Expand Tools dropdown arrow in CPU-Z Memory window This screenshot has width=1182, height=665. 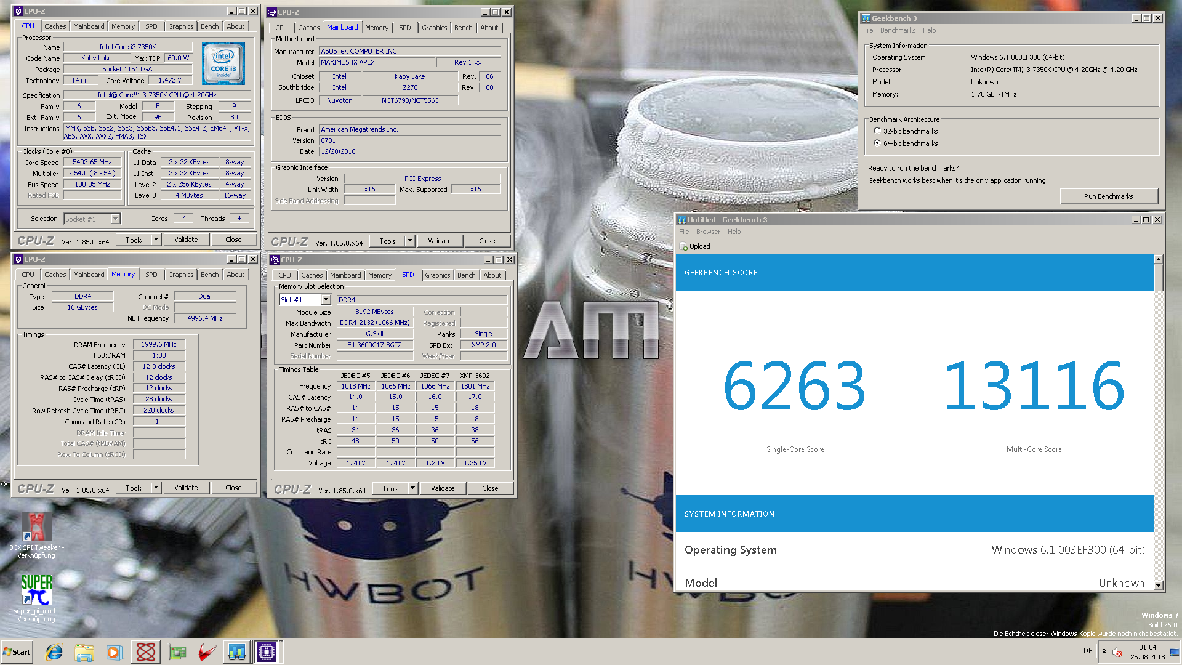[156, 488]
